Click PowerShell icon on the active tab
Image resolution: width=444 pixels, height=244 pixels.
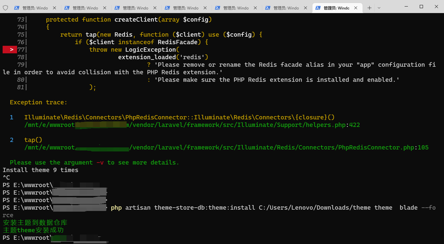click(318, 8)
